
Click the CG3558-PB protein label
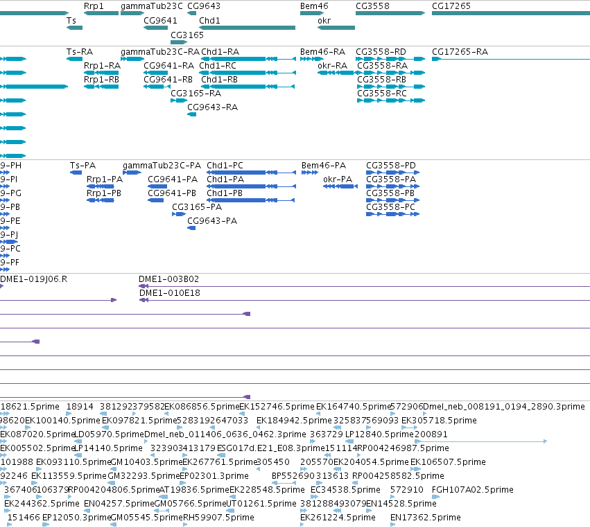point(390,194)
